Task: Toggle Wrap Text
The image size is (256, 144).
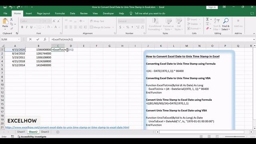Action: click(x=97, y=21)
